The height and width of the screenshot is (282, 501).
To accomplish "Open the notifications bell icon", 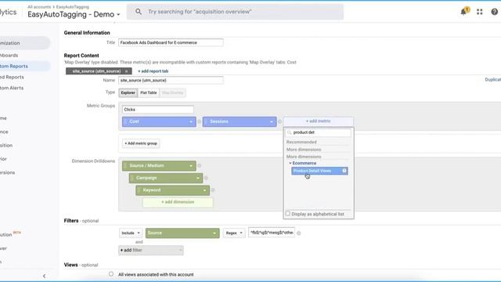I will pos(463,13).
